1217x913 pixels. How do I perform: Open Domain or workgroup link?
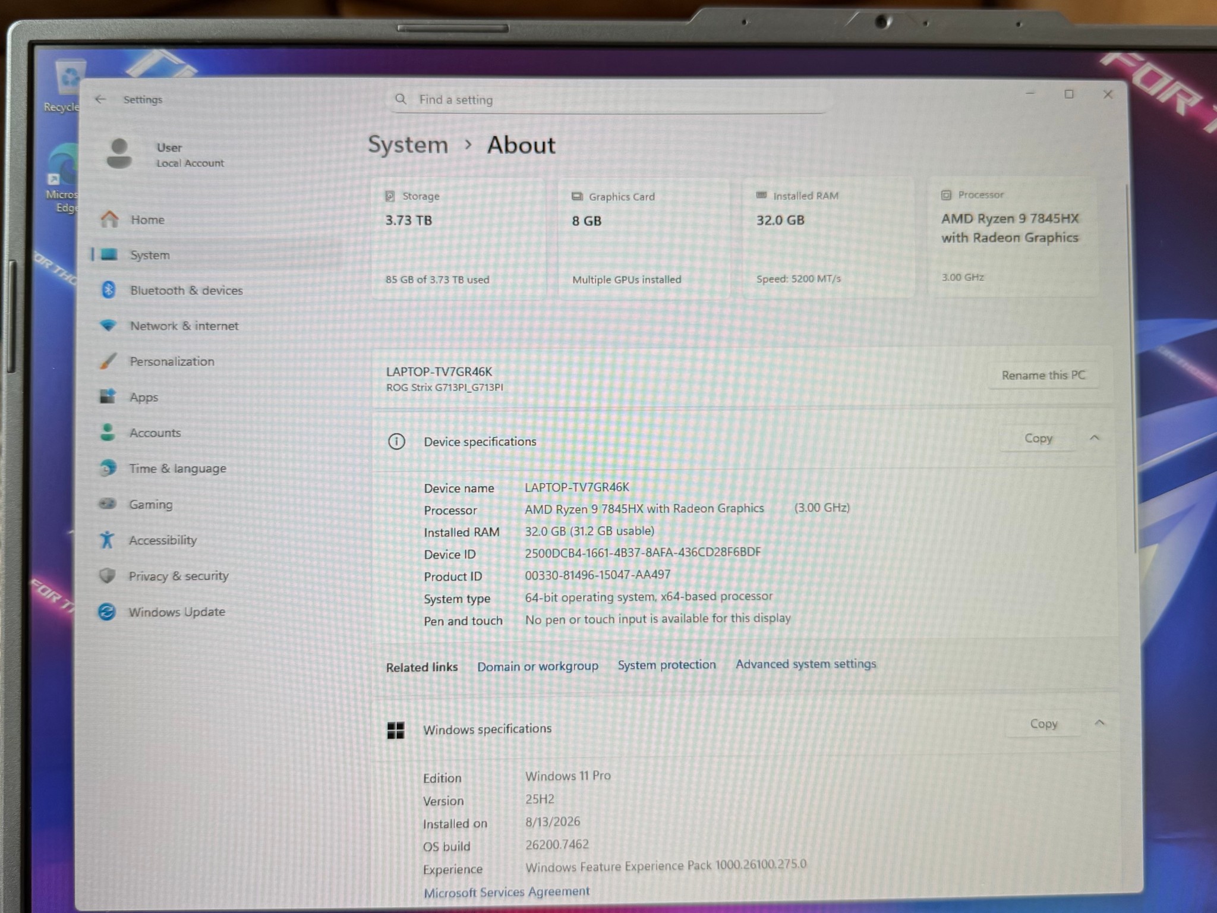(x=538, y=666)
